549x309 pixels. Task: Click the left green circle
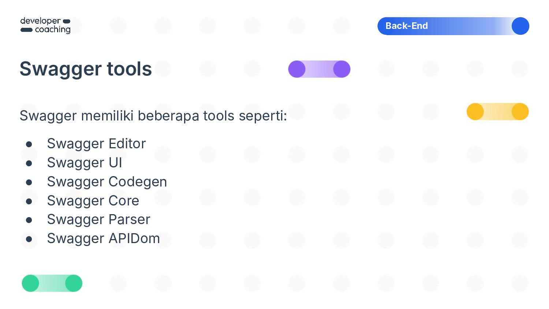point(30,283)
